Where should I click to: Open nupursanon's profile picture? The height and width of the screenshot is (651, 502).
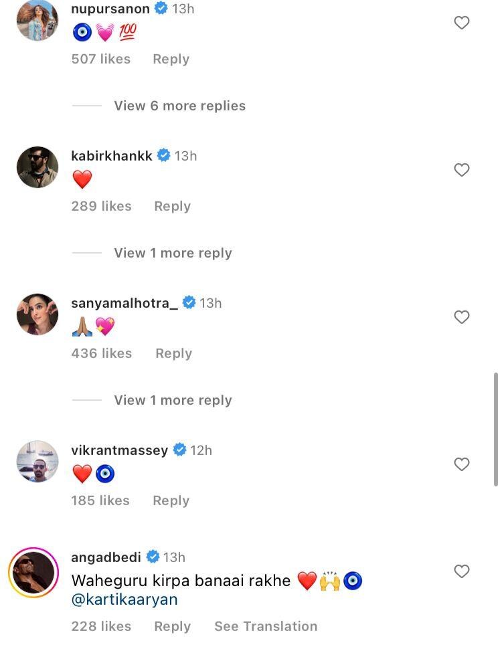click(37, 20)
